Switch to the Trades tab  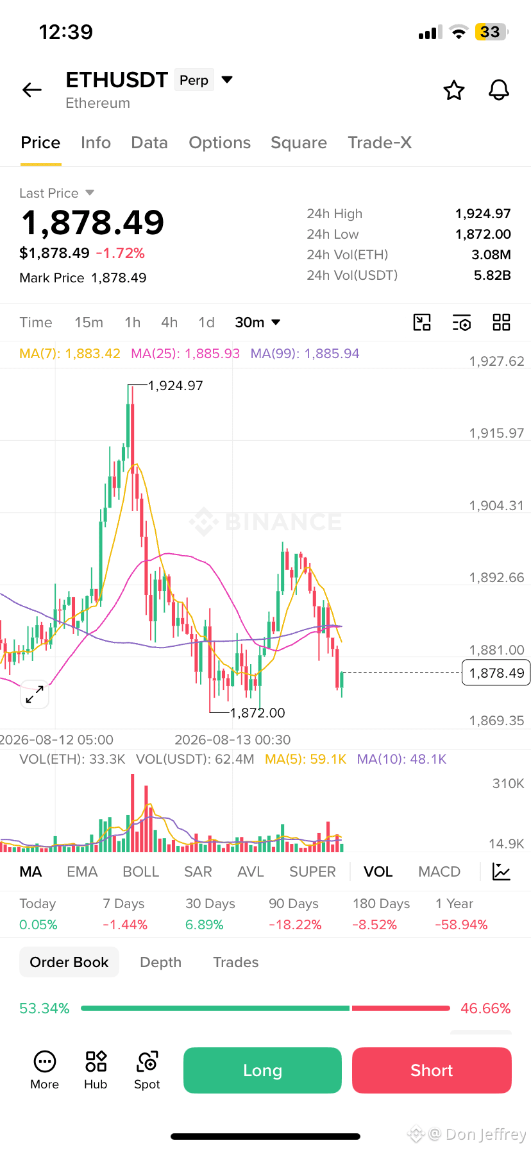coord(235,962)
